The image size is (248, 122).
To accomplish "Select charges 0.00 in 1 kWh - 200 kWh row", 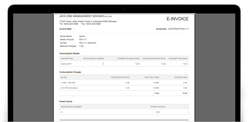I will pyautogui.click(x=185, y=83).
